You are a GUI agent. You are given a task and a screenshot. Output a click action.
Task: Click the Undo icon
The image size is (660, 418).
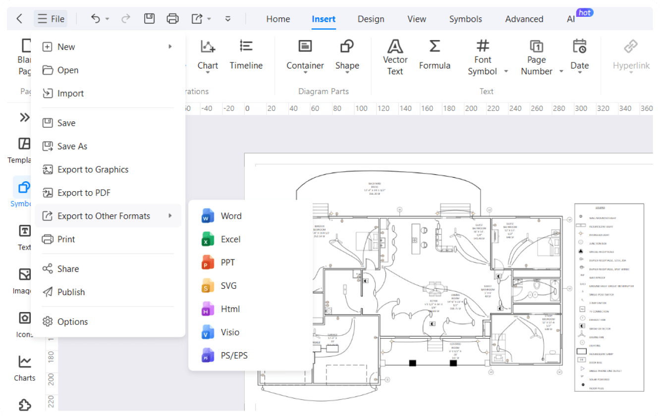(96, 19)
